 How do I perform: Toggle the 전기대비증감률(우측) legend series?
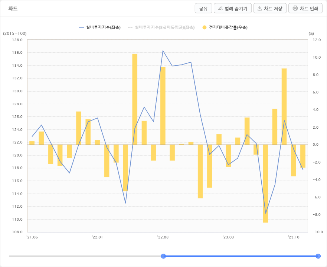click(x=228, y=27)
